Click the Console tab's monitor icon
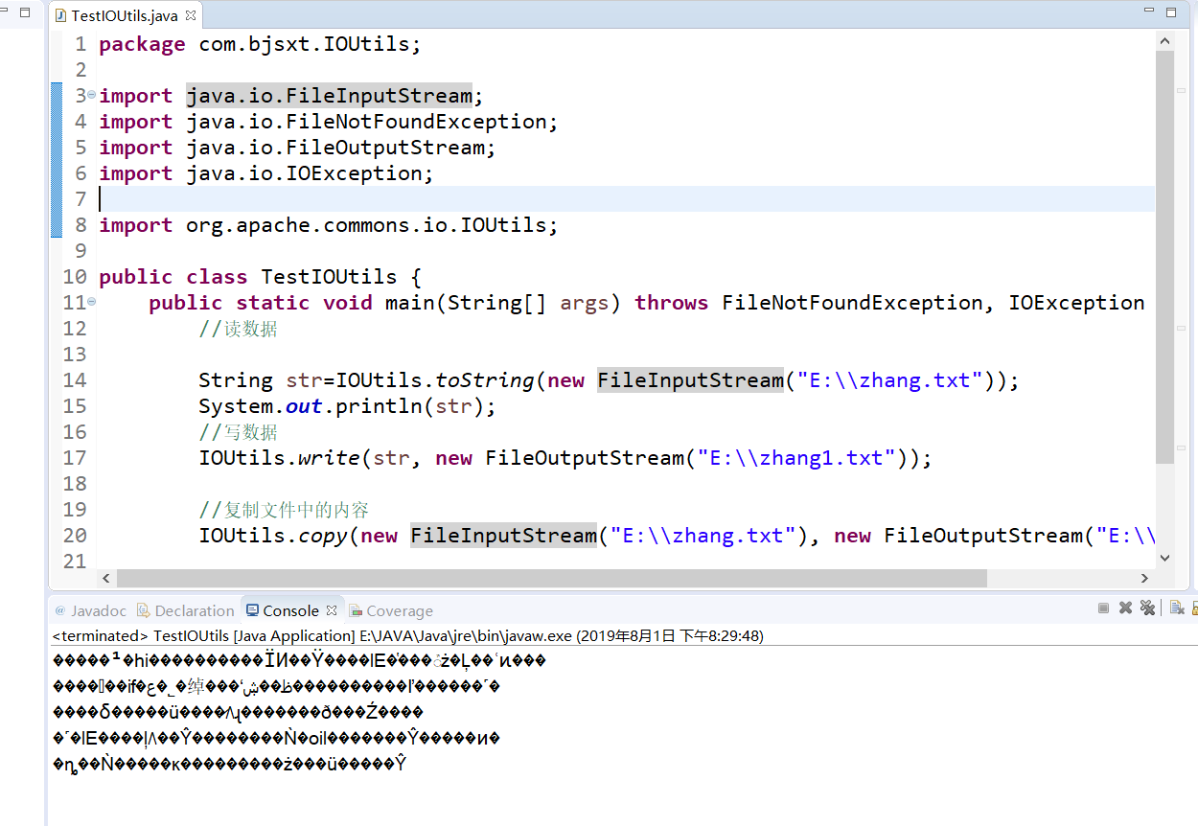The image size is (1198, 826). [252, 610]
